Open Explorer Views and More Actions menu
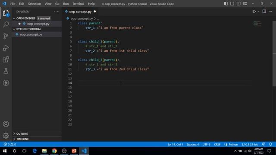 (56, 12)
